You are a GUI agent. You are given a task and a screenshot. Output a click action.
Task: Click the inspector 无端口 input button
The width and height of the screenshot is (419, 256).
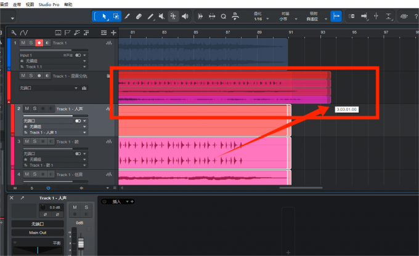(38, 224)
